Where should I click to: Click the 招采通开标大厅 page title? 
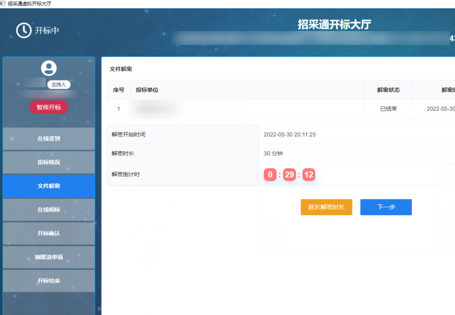click(x=334, y=25)
